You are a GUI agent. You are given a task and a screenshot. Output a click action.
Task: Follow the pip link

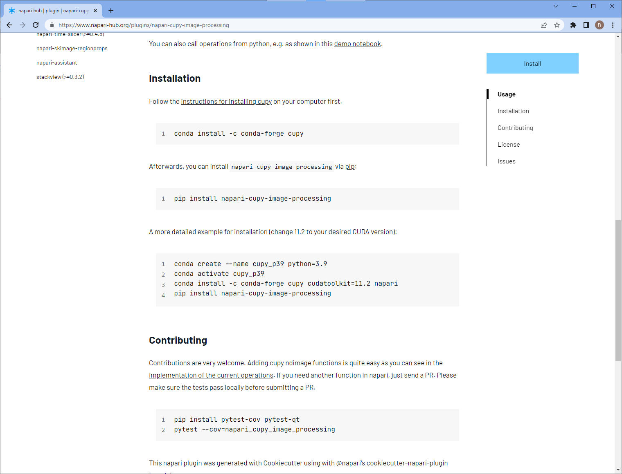pos(350,166)
